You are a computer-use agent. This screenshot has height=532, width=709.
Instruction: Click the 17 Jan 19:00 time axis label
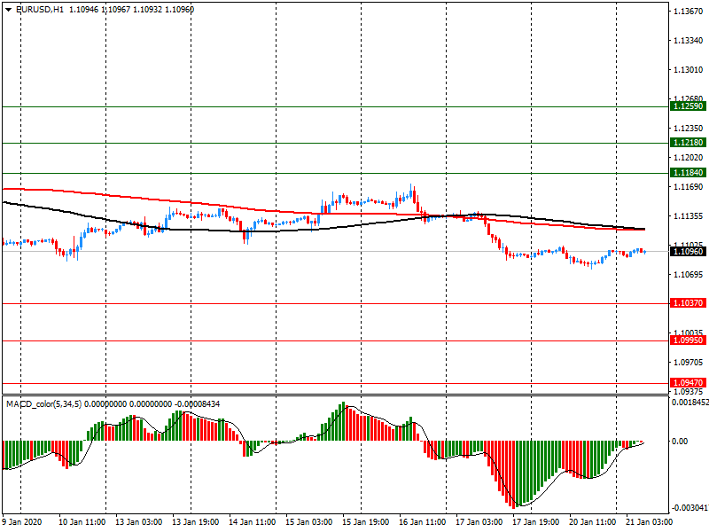coord(535,521)
